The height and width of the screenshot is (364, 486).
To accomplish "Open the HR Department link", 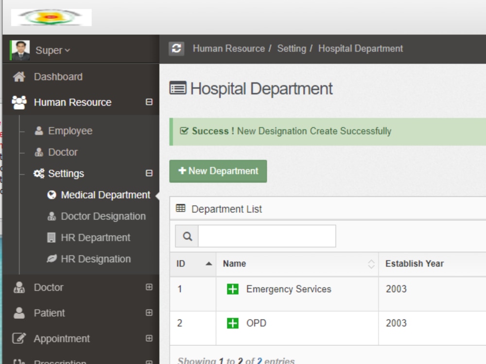I will click(95, 238).
